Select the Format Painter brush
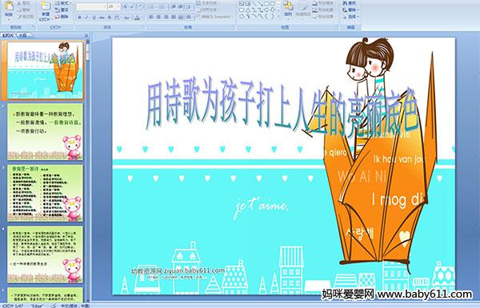 (20, 17)
